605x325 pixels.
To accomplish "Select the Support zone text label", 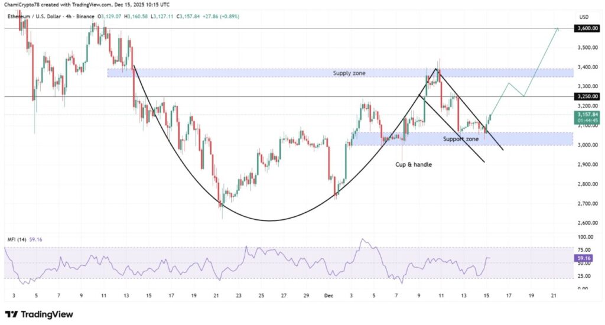I will 461,139.
